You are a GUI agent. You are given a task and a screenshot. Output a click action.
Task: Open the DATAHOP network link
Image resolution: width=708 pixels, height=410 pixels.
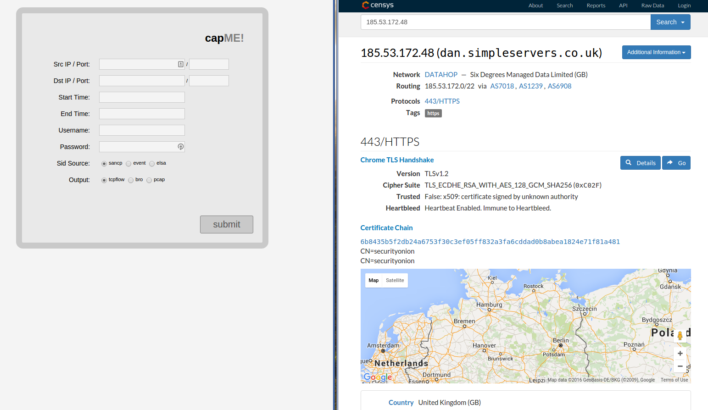click(x=441, y=75)
